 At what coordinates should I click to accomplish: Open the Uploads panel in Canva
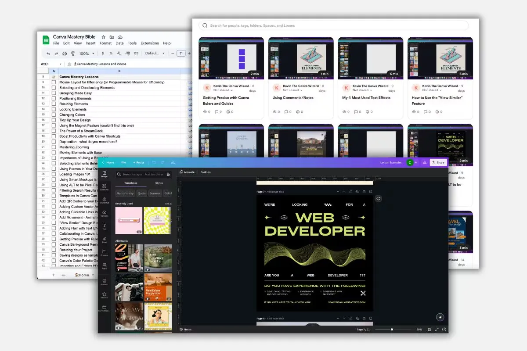[105, 213]
